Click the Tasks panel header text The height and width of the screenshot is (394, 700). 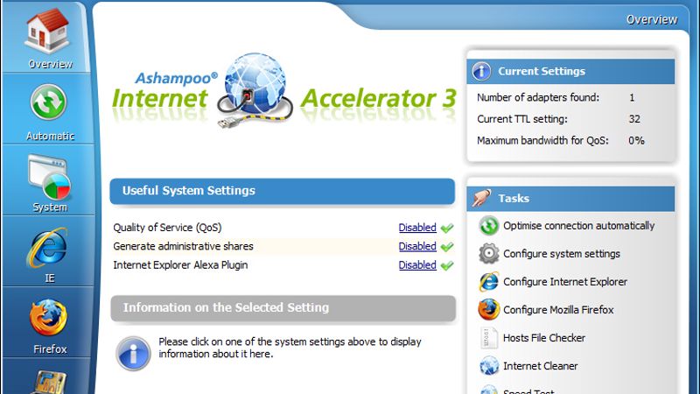pos(514,199)
